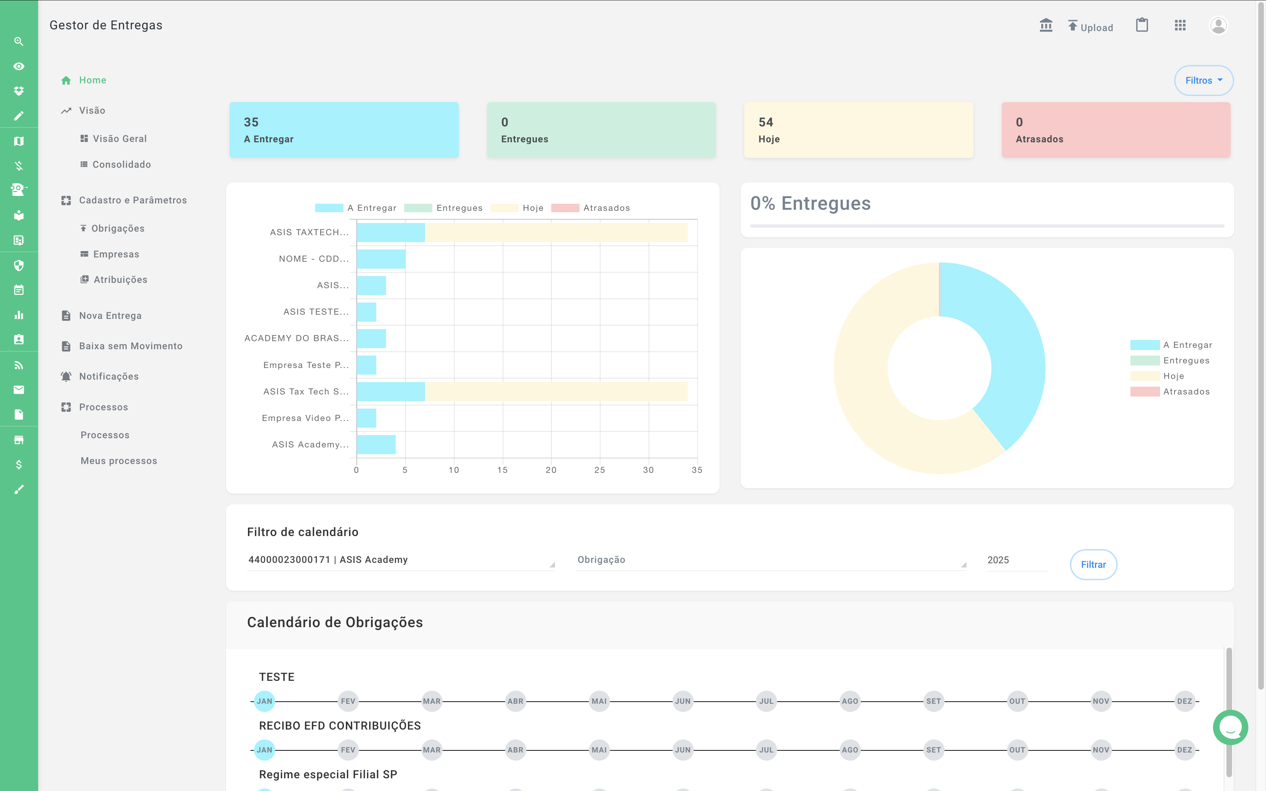
Task: Open Visão Geral submenu item
Action: pos(113,139)
